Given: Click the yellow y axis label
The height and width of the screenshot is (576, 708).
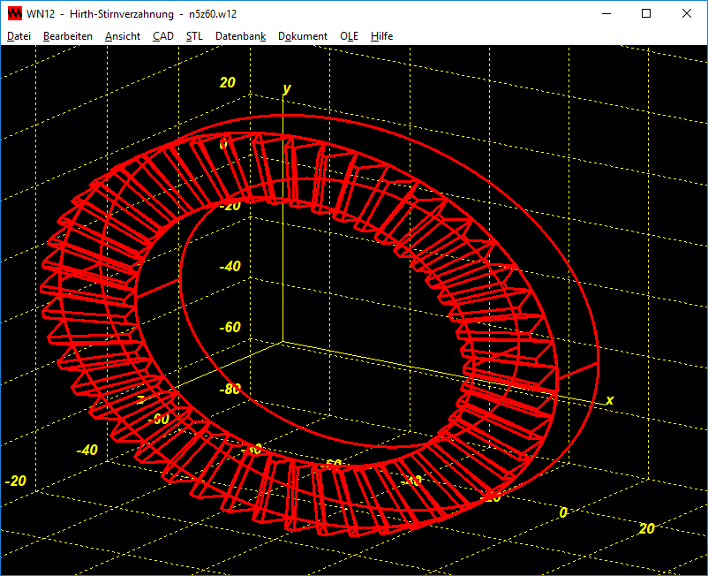Looking at the screenshot, I should 286,88.
